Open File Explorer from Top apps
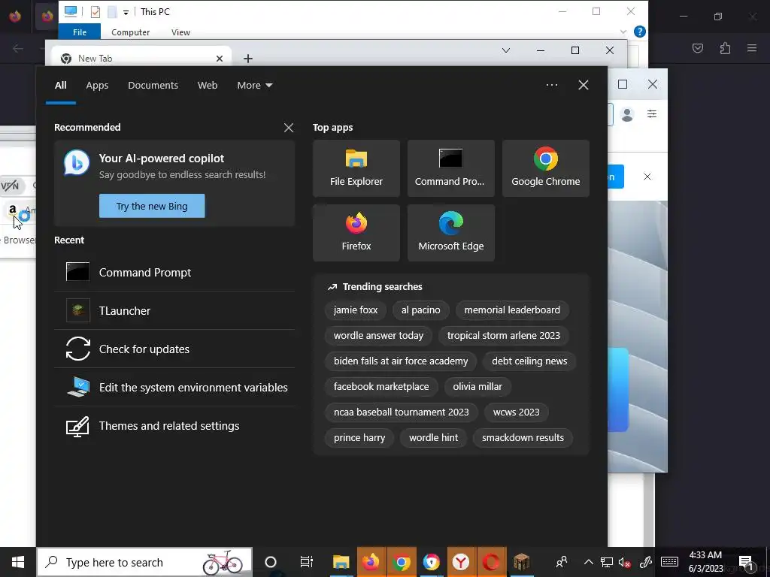The height and width of the screenshot is (577, 770). click(356, 168)
